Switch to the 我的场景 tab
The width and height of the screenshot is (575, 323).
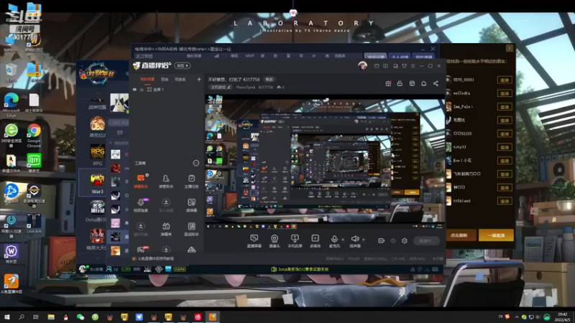pyautogui.click(x=147, y=79)
